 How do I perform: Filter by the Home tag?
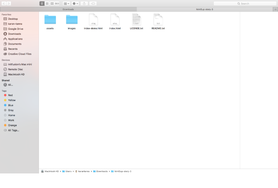(19, 115)
